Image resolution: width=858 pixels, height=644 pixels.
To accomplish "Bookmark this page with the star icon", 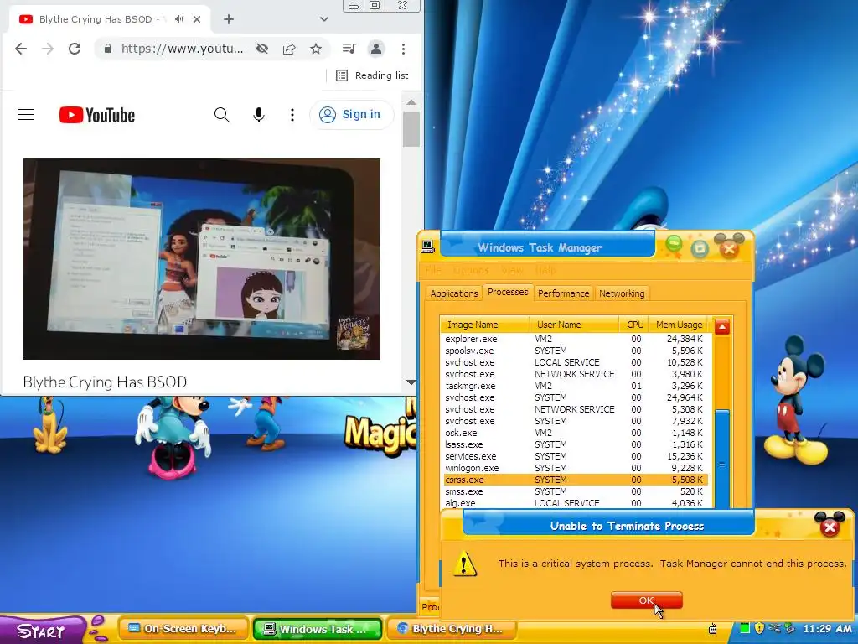I will coord(316,49).
